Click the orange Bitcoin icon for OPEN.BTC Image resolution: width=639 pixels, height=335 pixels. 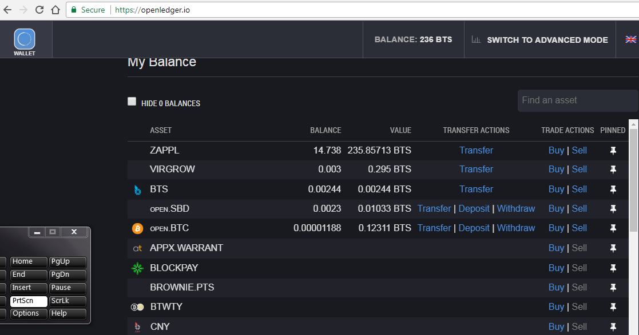pos(138,228)
